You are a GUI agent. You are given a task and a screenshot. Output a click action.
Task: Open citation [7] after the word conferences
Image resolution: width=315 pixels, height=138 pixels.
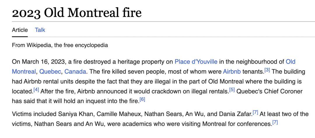click(275, 122)
